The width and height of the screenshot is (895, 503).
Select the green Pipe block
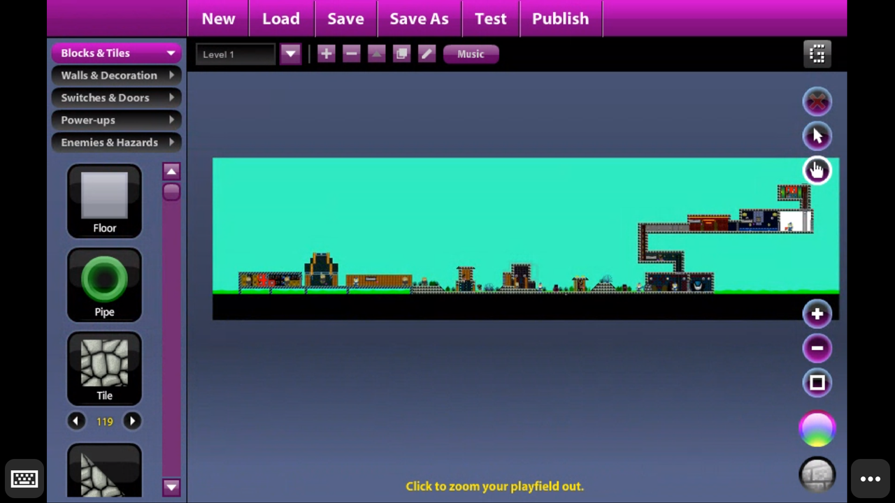point(104,285)
